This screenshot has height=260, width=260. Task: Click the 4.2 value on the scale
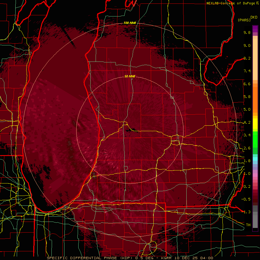pyautogui.click(x=247, y=122)
